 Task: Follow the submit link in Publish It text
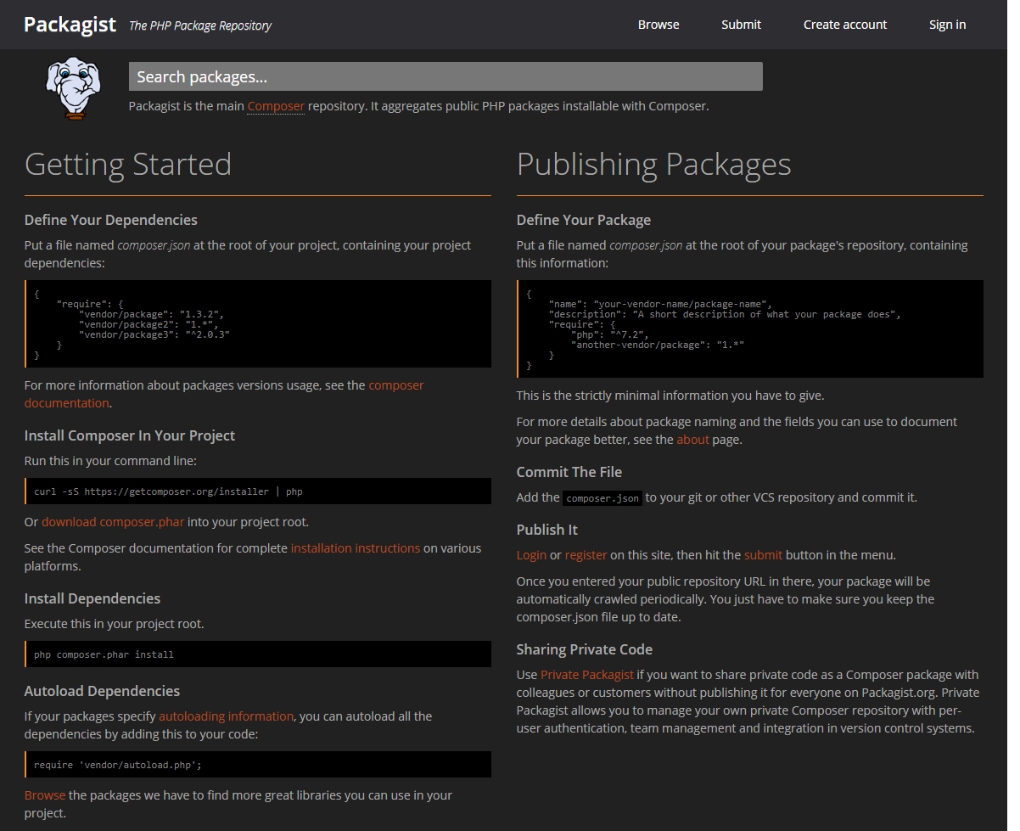tap(763, 555)
